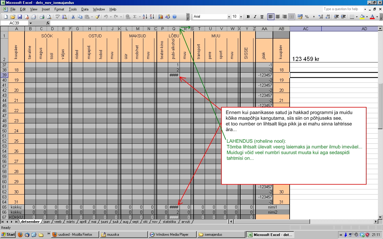Select column header AC
The image size is (383, 239).
[x=306, y=29]
